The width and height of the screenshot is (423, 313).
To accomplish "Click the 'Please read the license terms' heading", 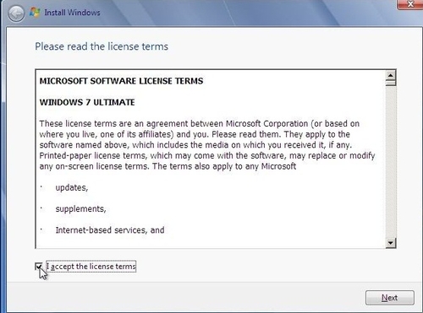I will click(x=102, y=46).
